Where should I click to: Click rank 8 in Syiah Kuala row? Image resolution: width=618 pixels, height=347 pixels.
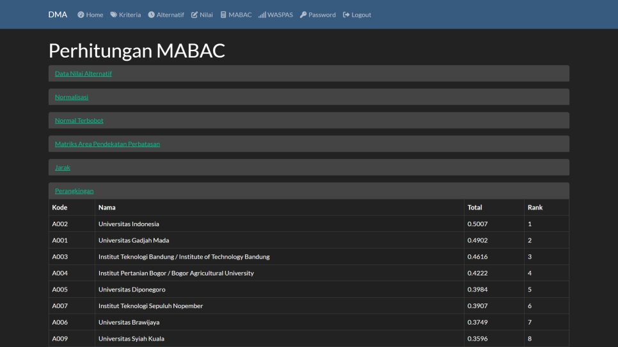click(x=530, y=339)
